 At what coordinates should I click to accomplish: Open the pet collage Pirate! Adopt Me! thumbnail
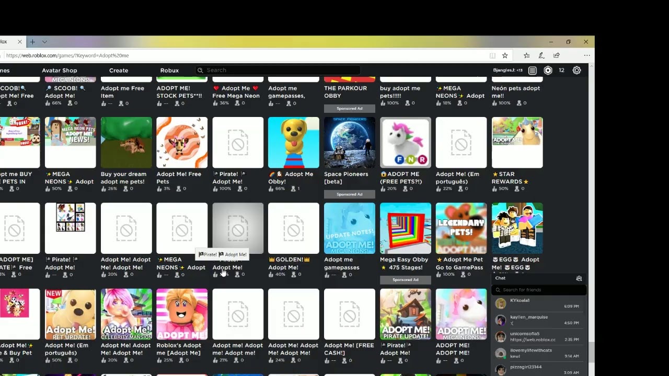click(71, 228)
